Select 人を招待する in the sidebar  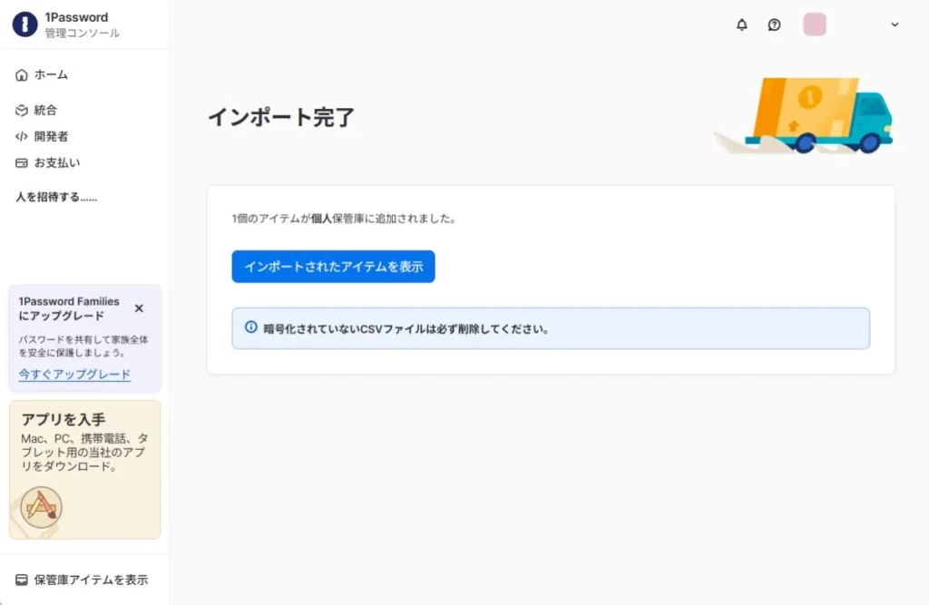(x=56, y=197)
